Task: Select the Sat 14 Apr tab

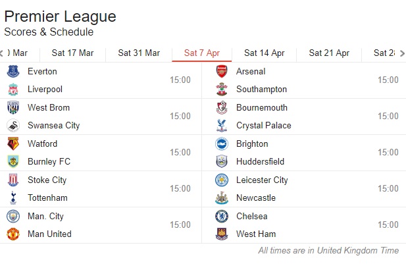Action: click(264, 53)
